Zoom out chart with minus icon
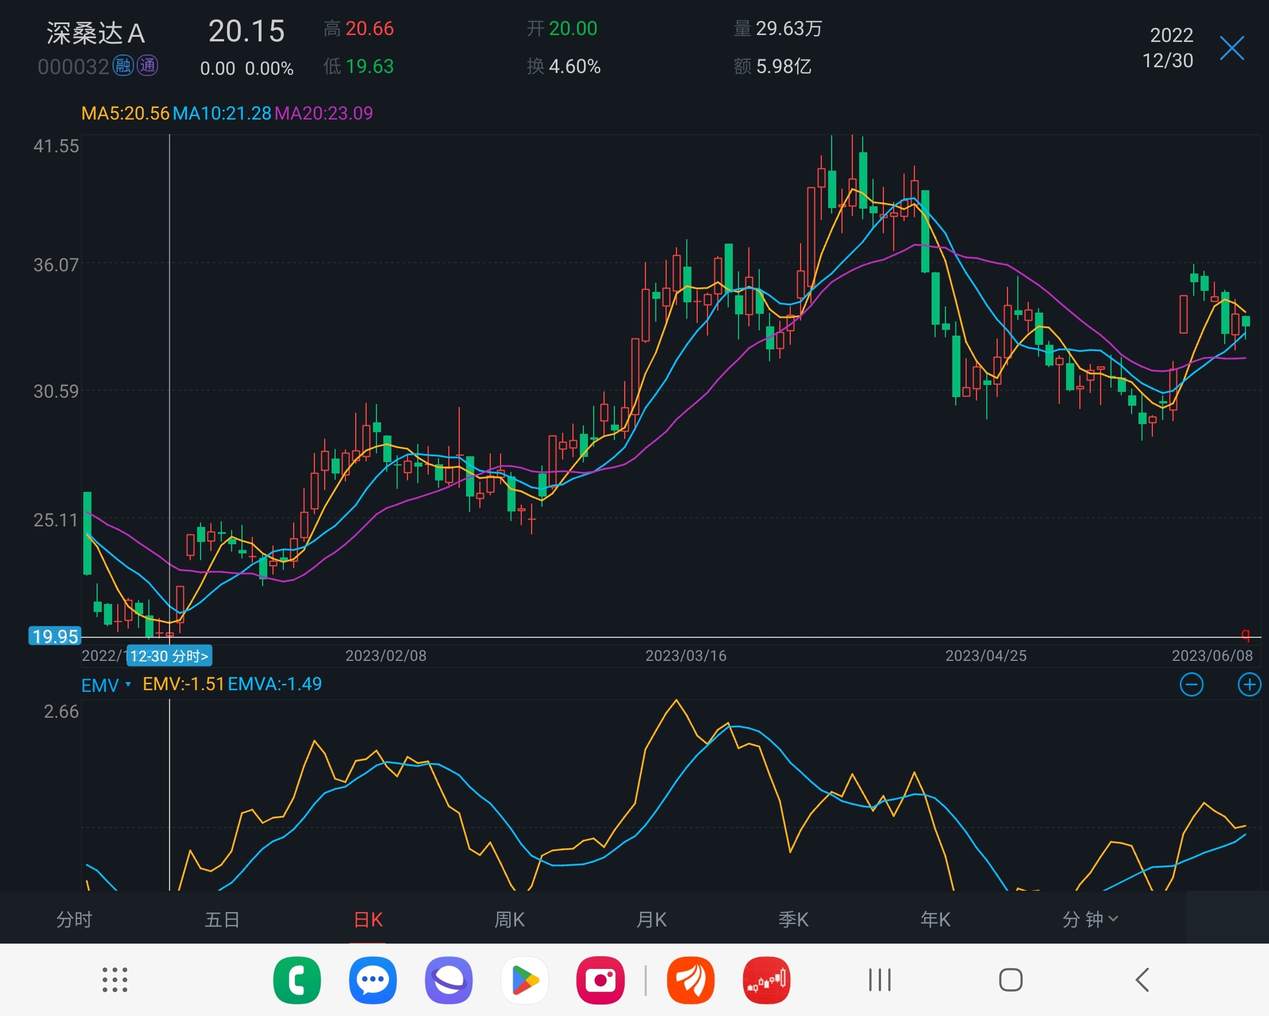 (1191, 684)
